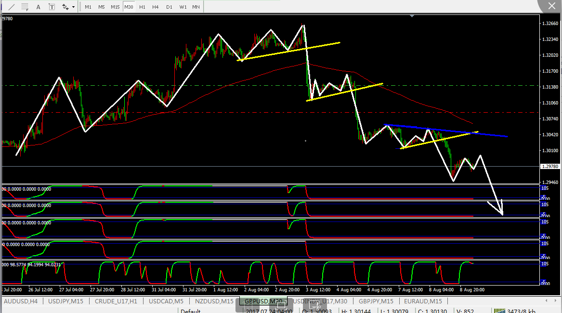Click the 26 Jul 12:00 time label
Viewport: 562px width, 313px height.
pos(40,290)
